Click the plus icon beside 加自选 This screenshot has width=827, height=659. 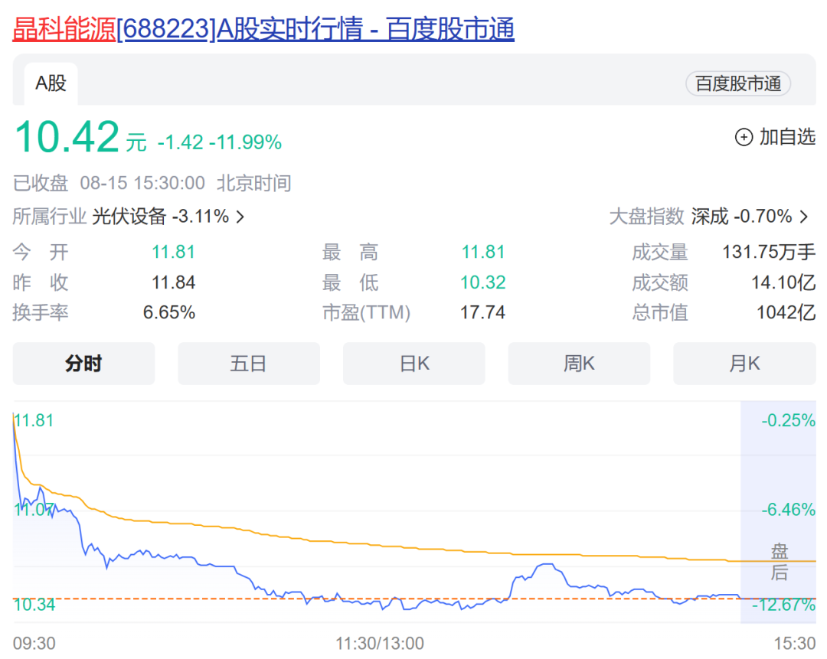click(x=744, y=137)
